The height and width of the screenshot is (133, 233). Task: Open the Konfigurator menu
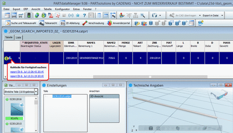(62, 9)
